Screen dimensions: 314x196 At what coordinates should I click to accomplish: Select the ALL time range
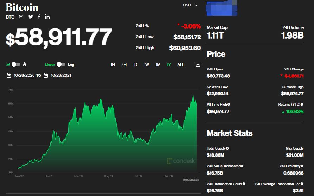[x=181, y=65]
